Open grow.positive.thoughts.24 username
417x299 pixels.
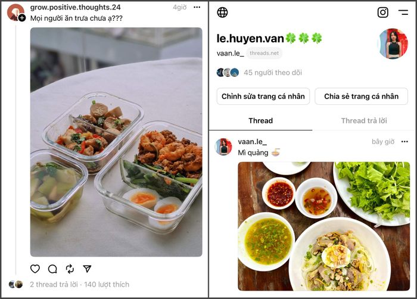[x=75, y=7]
